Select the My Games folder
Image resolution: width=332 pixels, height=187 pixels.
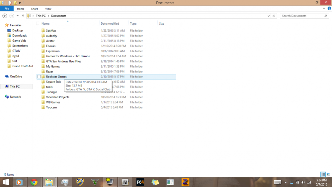coord(53,66)
